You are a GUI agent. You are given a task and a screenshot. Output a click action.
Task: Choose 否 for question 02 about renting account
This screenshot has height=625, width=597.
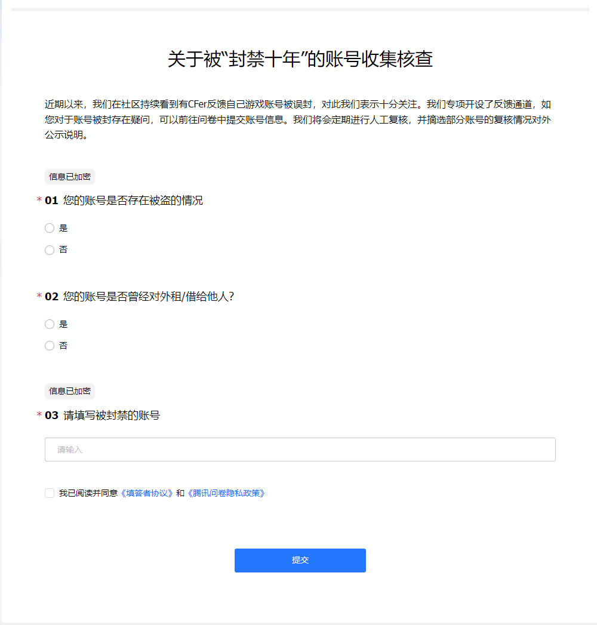(x=50, y=346)
